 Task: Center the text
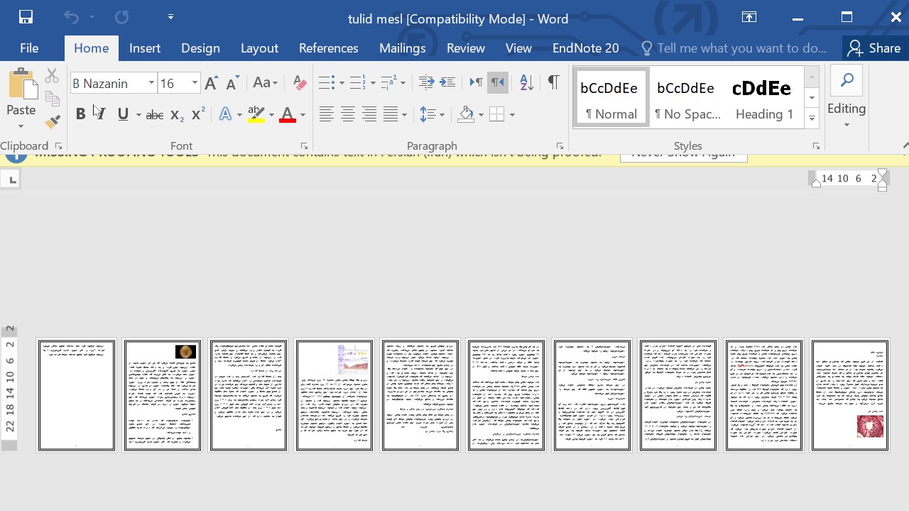(347, 114)
